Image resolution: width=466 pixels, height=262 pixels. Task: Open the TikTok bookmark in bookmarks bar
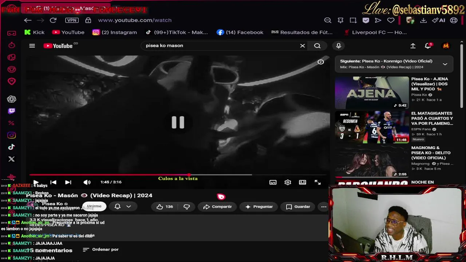[176, 32]
